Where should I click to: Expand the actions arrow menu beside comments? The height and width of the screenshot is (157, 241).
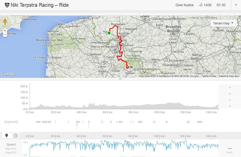pyautogui.click(x=236, y=5)
